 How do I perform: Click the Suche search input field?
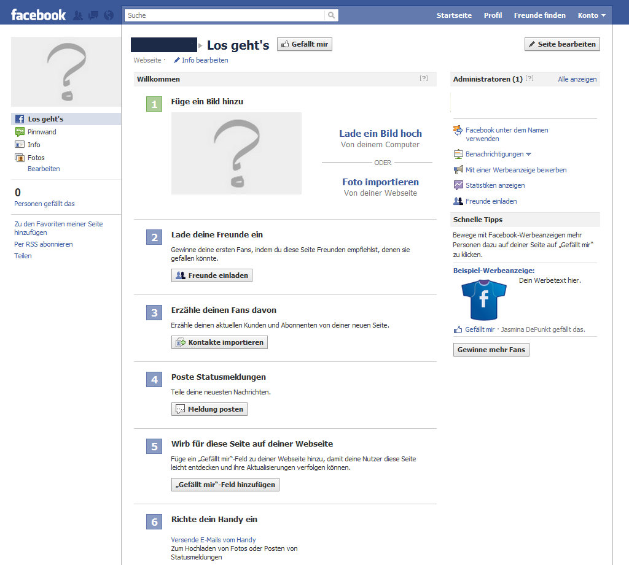pos(225,15)
